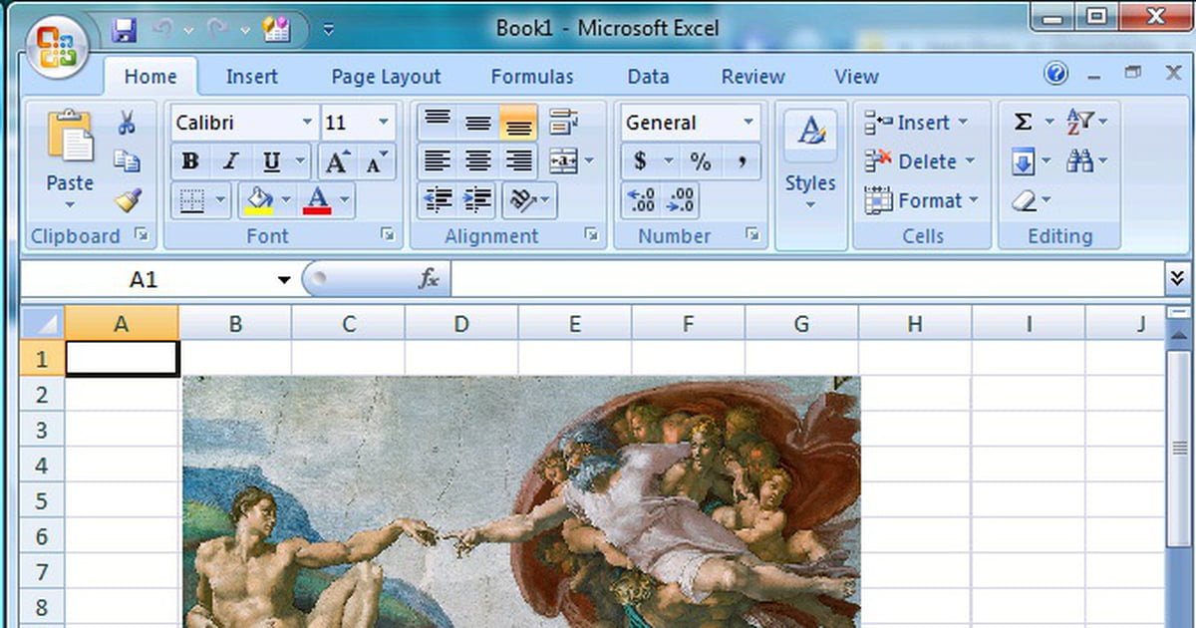The width and height of the screenshot is (1196, 628).
Task: Align text to the right
Action: pyautogui.click(x=518, y=160)
